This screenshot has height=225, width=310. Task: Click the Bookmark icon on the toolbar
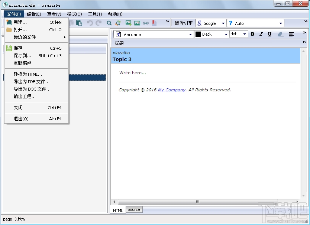tap(154, 23)
